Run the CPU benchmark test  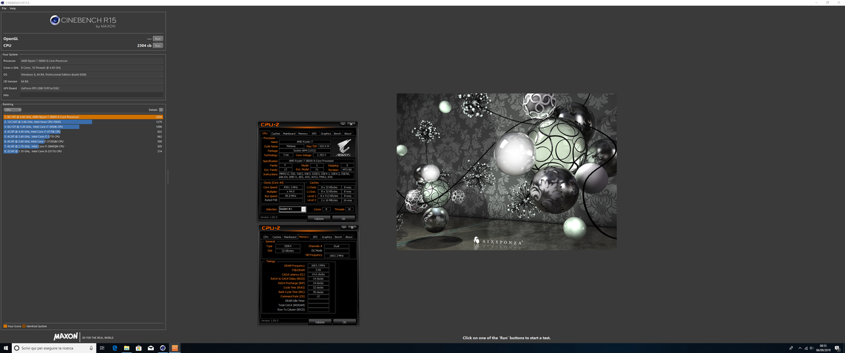point(158,45)
